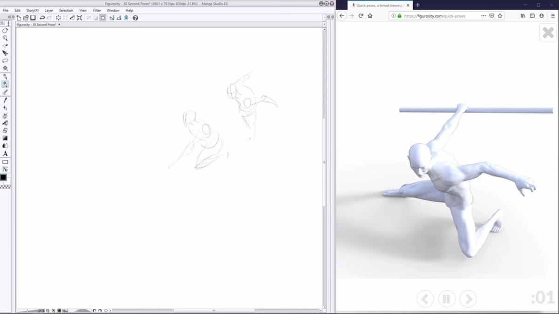This screenshot has width=559, height=314.
Task: Select the Pen tool in the toolbox
Action: pyautogui.click(x=5, y=84)
